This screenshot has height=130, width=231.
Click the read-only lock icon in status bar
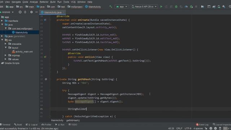point(206,129)
